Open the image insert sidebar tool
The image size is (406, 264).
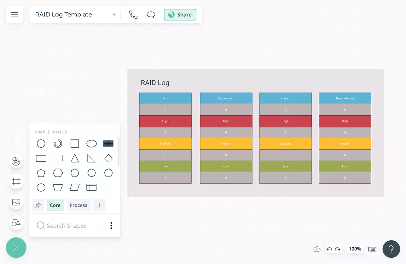click(16, 202)
